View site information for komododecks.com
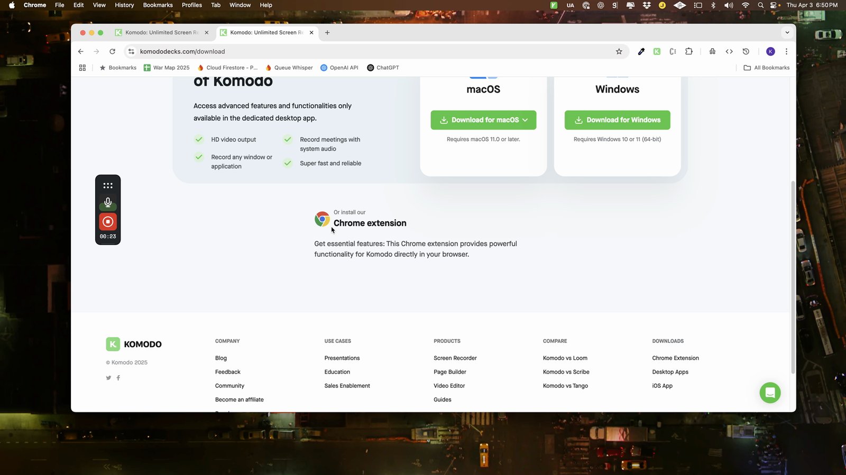The image size is (846, 475). [131, 51]
